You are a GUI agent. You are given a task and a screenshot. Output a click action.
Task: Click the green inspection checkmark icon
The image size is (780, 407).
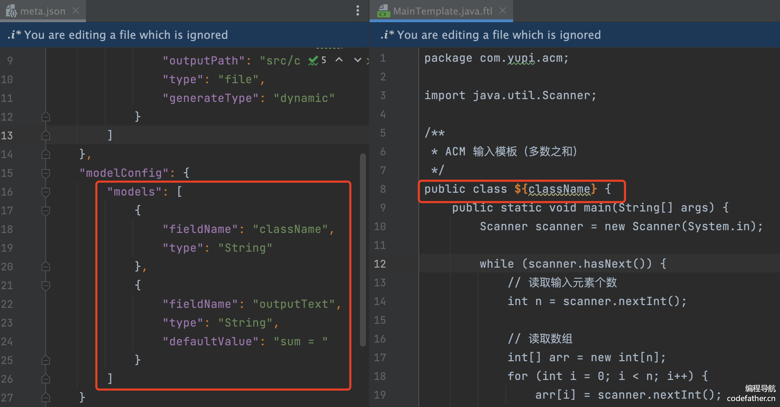313,60
